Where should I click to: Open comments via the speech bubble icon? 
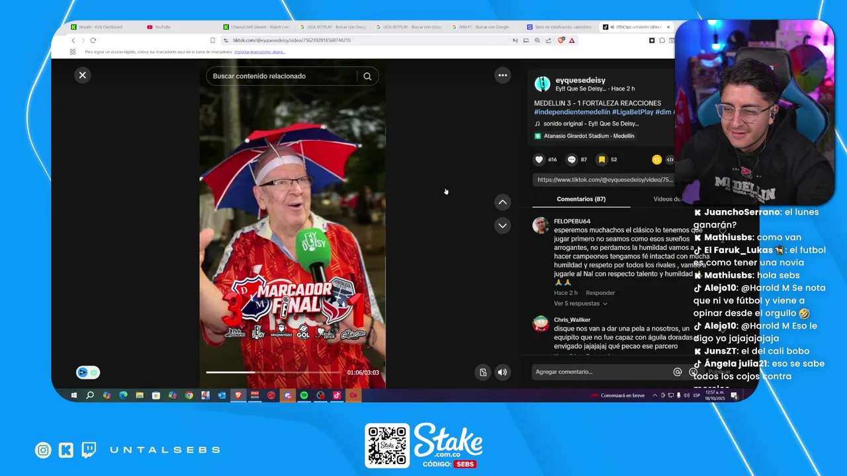tap(572, 159)
